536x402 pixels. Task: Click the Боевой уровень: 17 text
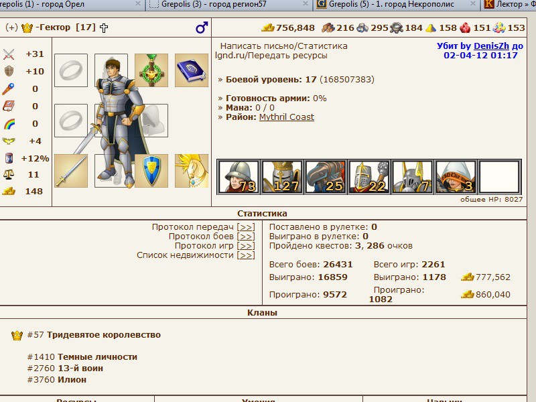(x=271, y=80)
